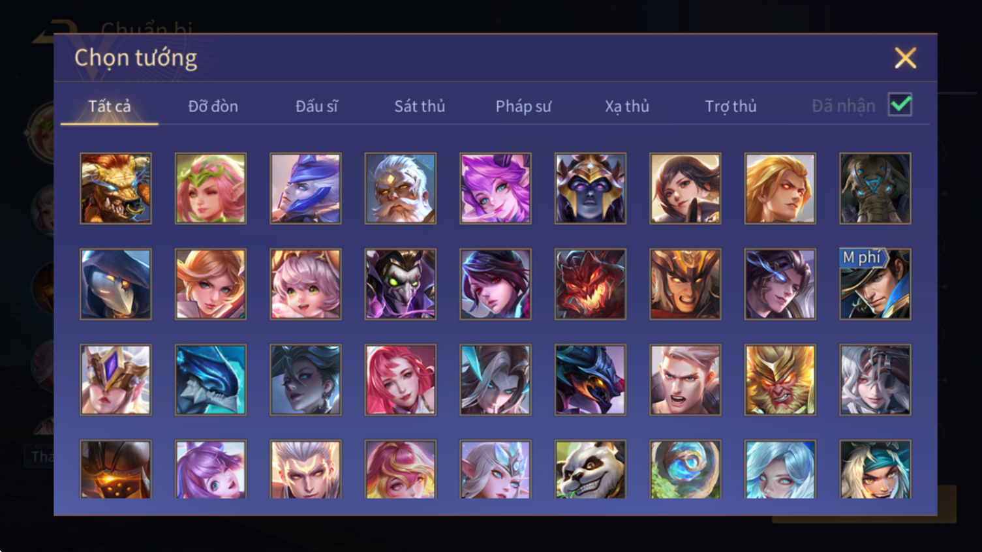Filter heroes by Sát thủ

[x=420, y=106]
